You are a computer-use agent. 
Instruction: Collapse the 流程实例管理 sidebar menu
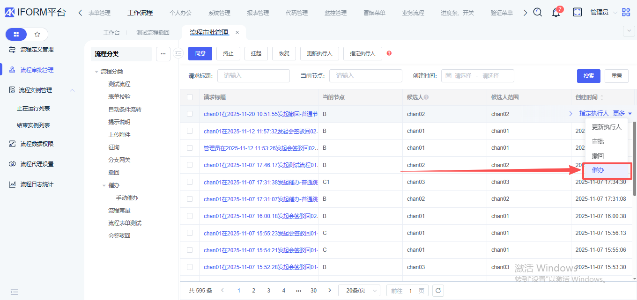pyautogui.click(x=72, y=90)
